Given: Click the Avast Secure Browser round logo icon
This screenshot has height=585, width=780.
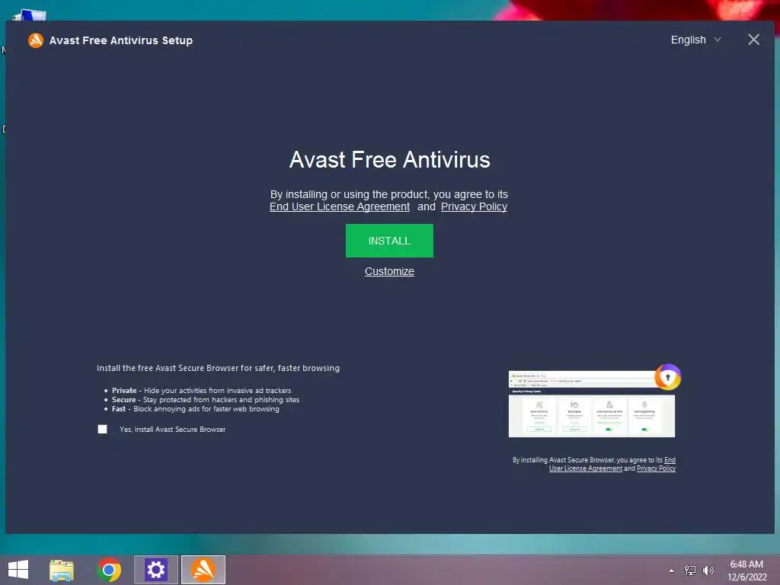Looking at the screenshot, I should coord(667,377).
